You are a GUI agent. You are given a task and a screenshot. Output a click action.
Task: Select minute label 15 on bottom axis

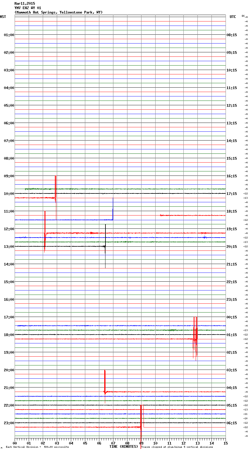pos(226,443)
